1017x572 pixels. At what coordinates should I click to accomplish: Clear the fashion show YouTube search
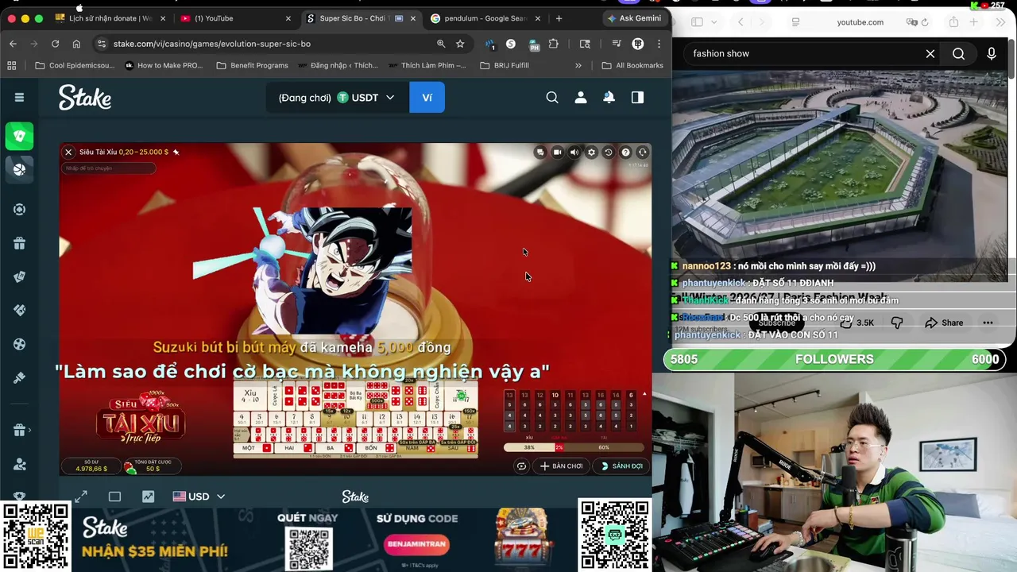click(x=930, y=53)
